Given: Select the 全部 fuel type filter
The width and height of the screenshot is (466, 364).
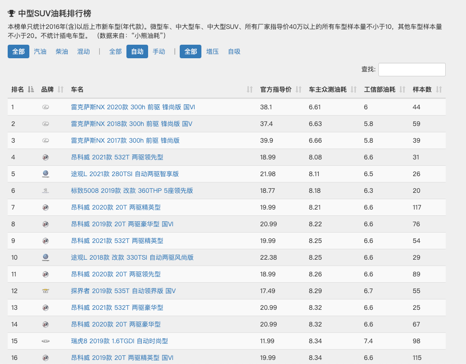Looking at the screenshot, I should coord(19,51).
